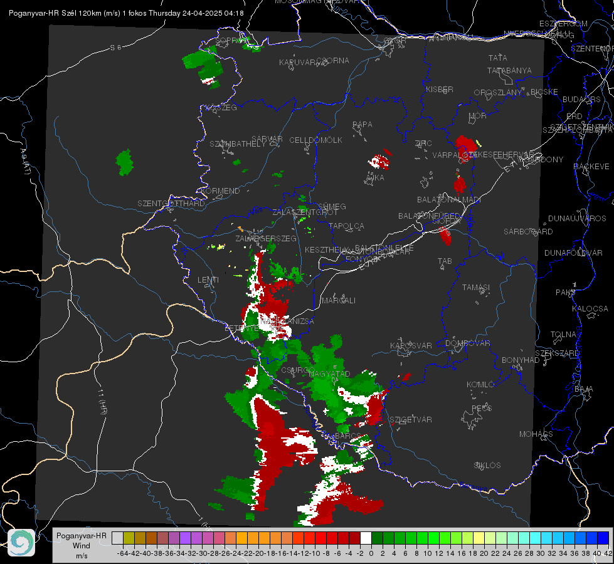Click the SZEKSZARD city label

click(557, 353)
